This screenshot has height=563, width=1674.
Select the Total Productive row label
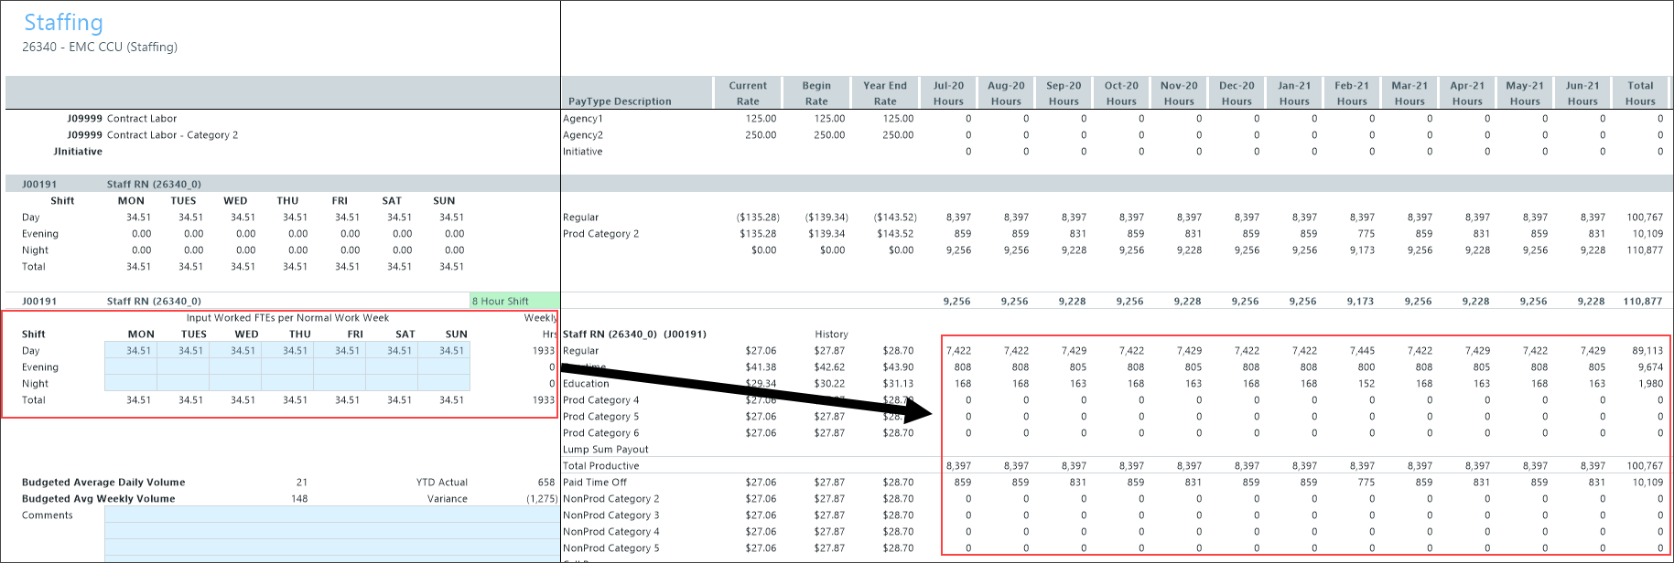pos(600,466)
